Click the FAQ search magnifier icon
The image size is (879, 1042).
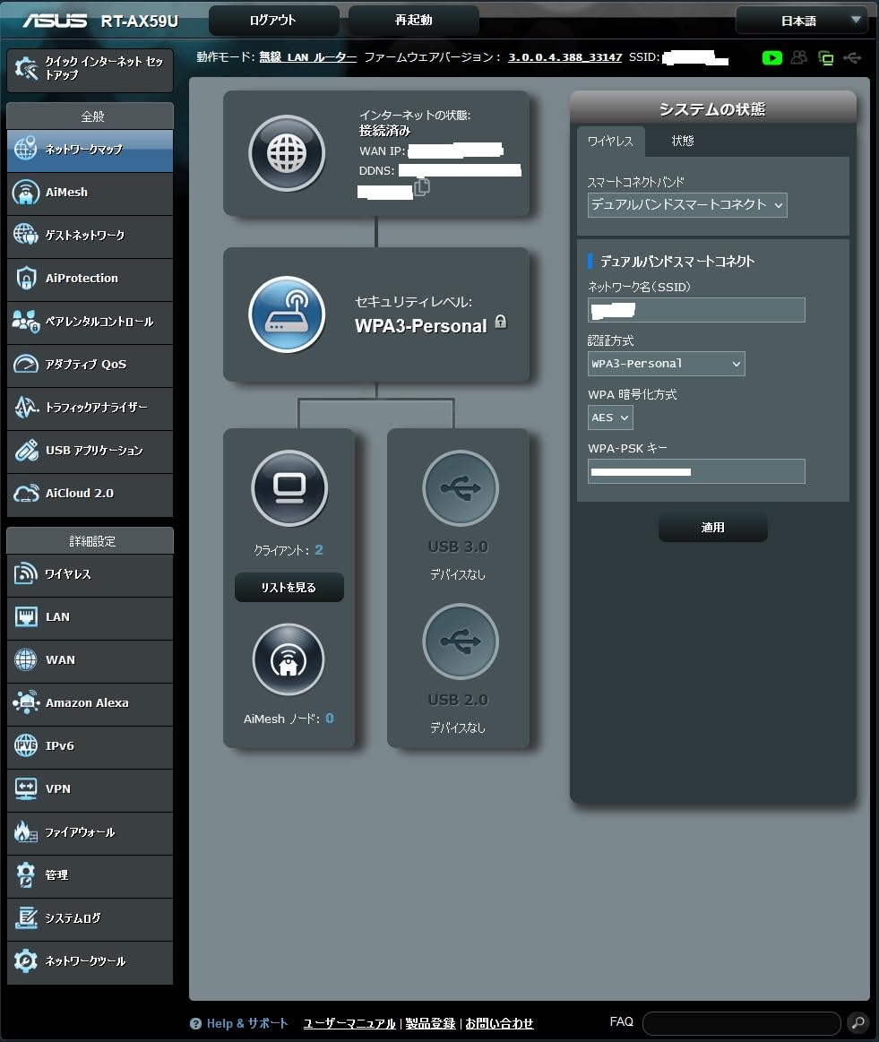tap(857, 1022)
